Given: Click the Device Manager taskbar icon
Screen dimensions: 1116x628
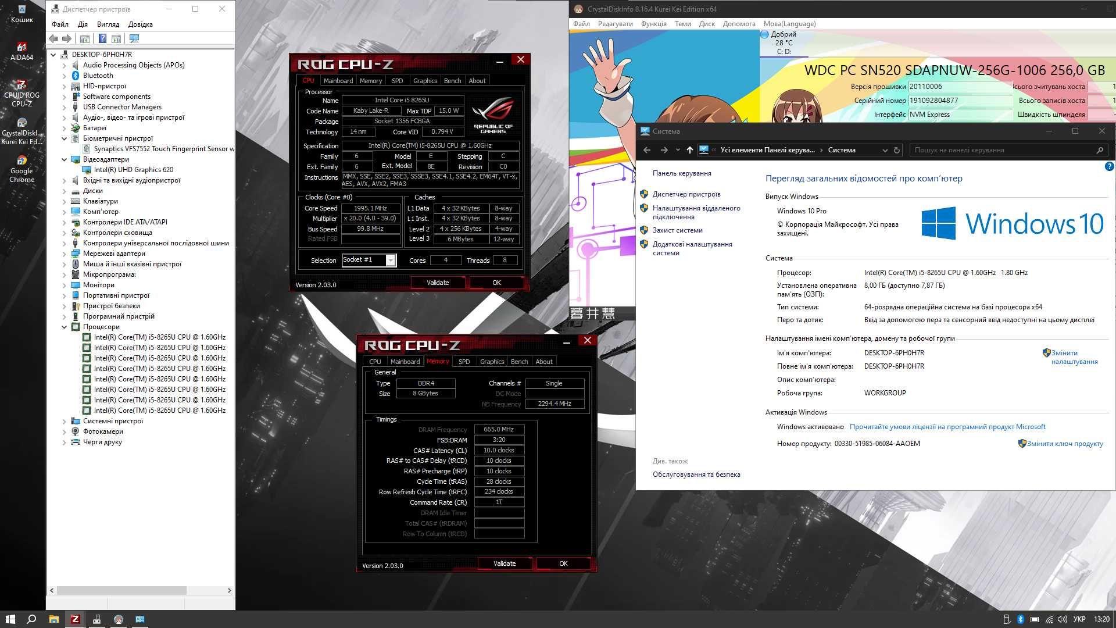Looking at the screenshot, I should pyautogui.click(x=96, y=619).
